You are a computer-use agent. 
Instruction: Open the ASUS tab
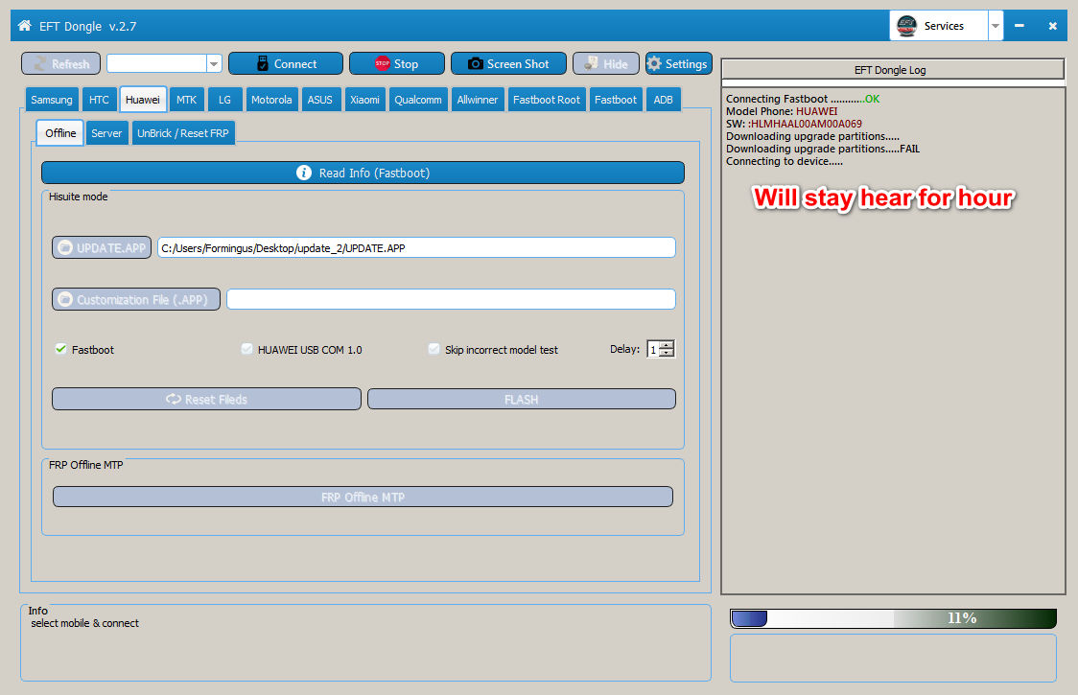(x=319, y=100)
